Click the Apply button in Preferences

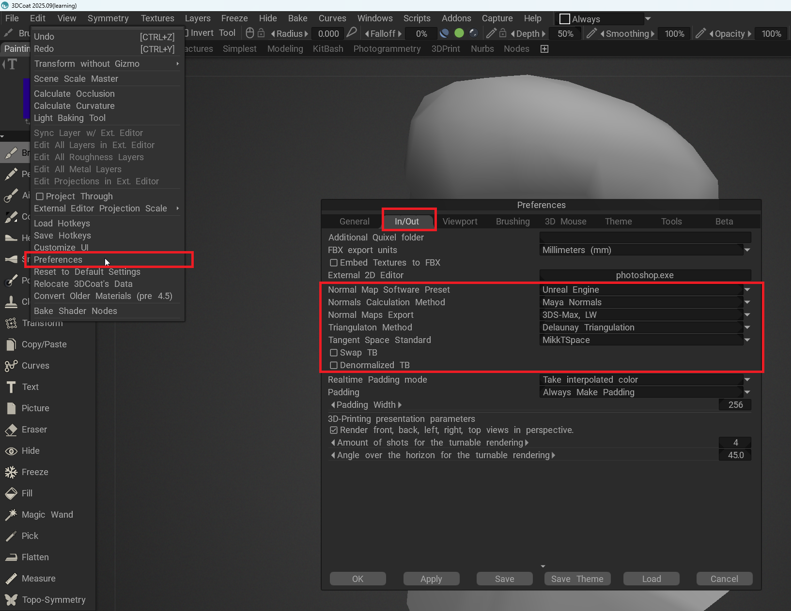pyautogui.click(x=431, y=579)
